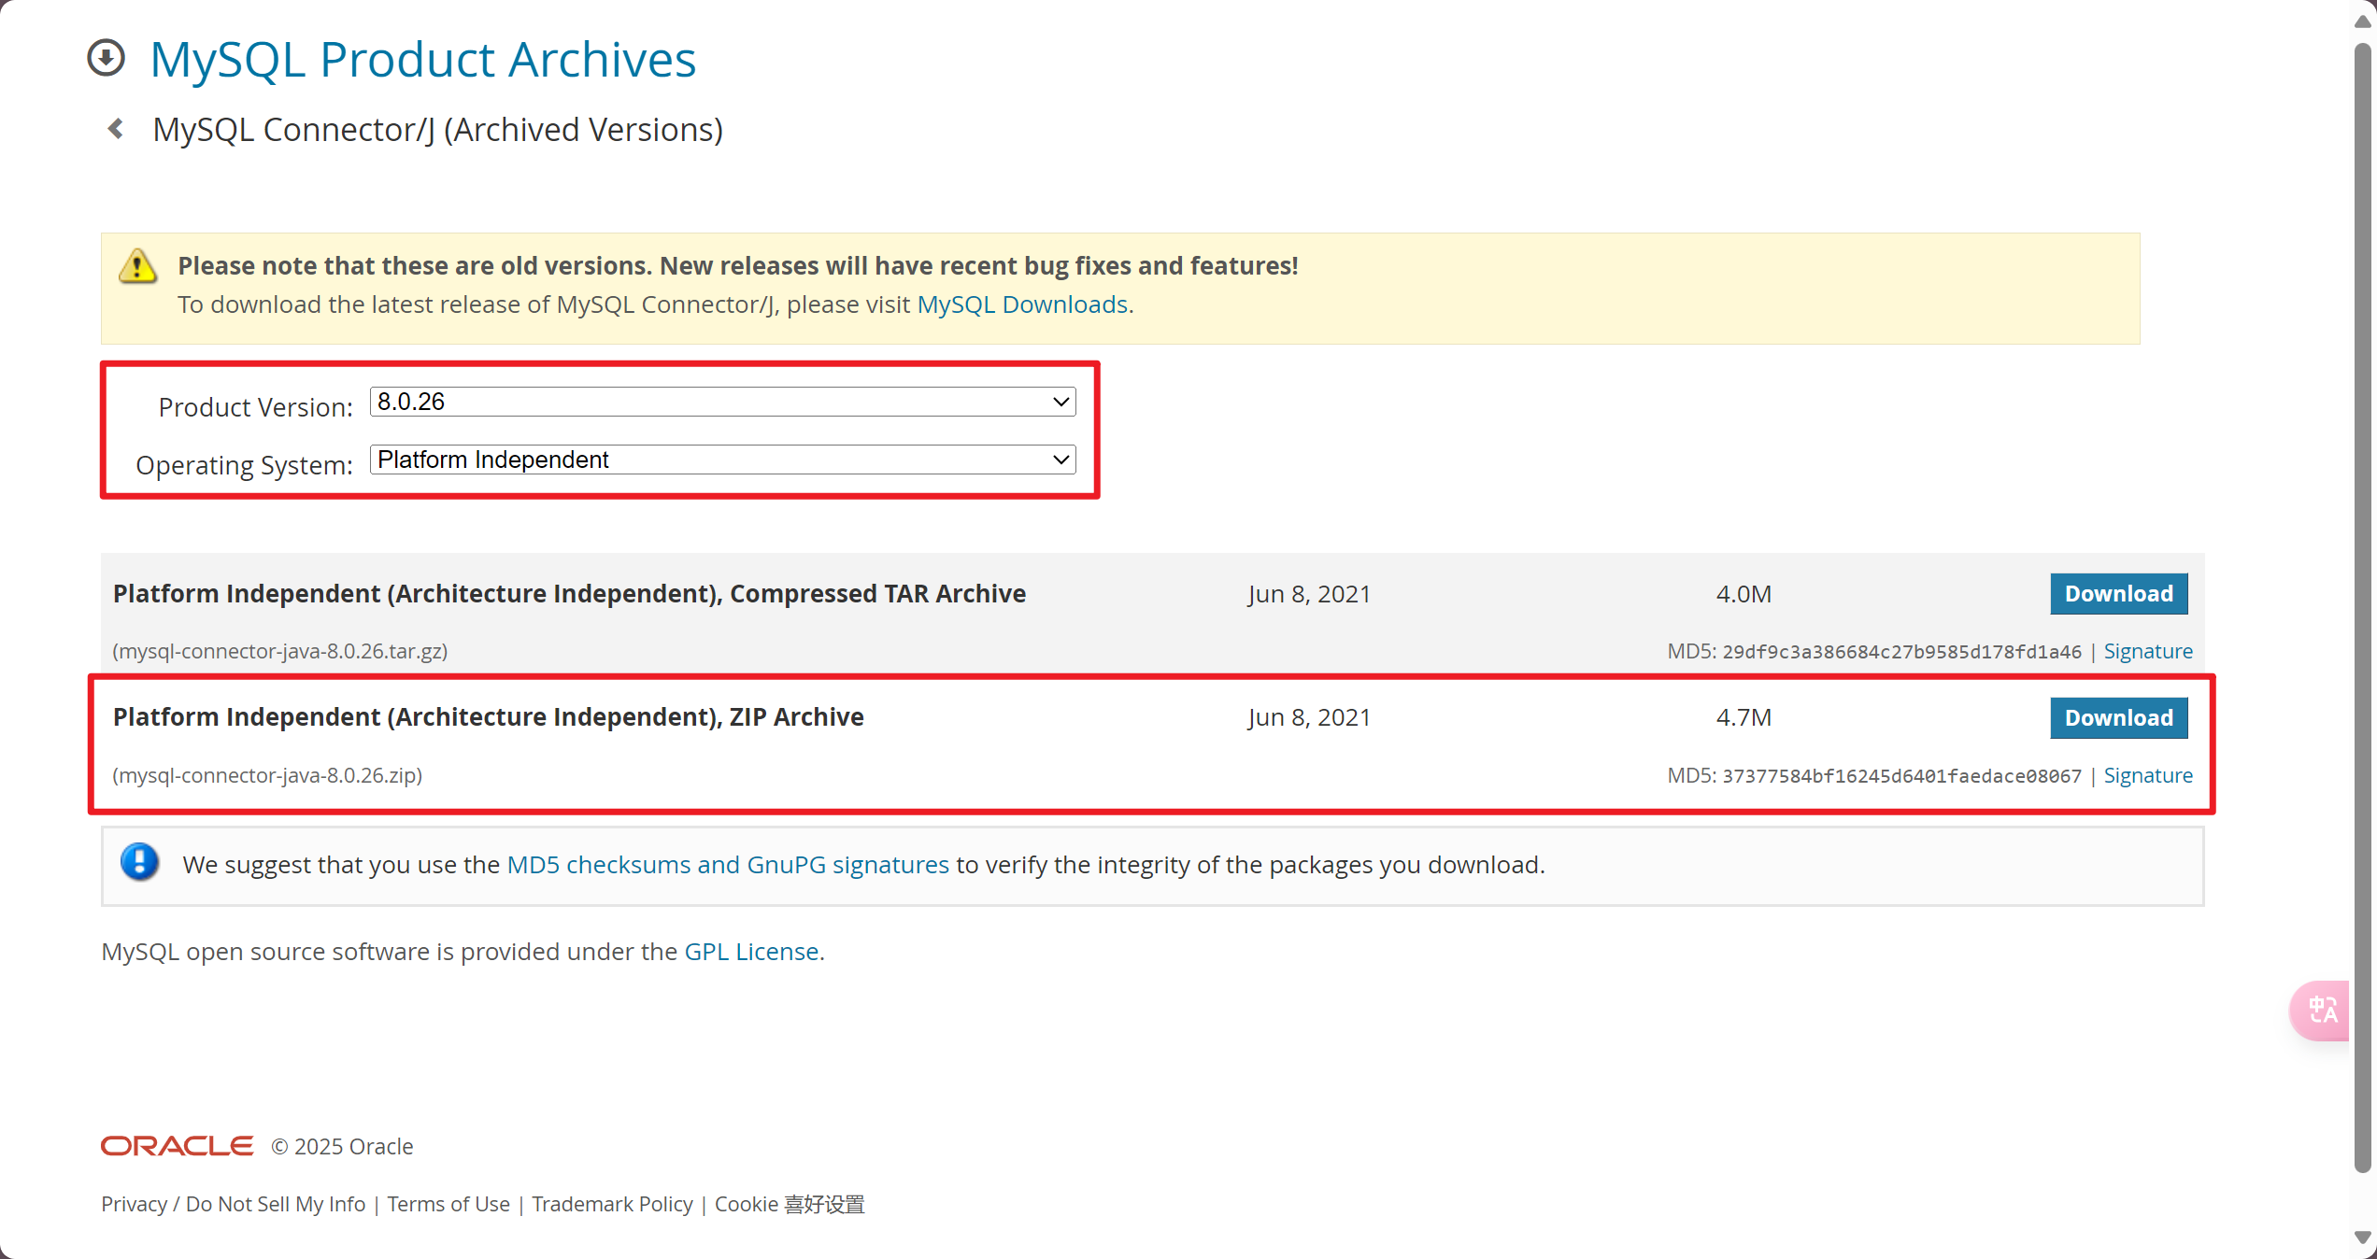Visit the MySQL Downloads link
Screen dimensions: 2377x1259
(1023, 304)
